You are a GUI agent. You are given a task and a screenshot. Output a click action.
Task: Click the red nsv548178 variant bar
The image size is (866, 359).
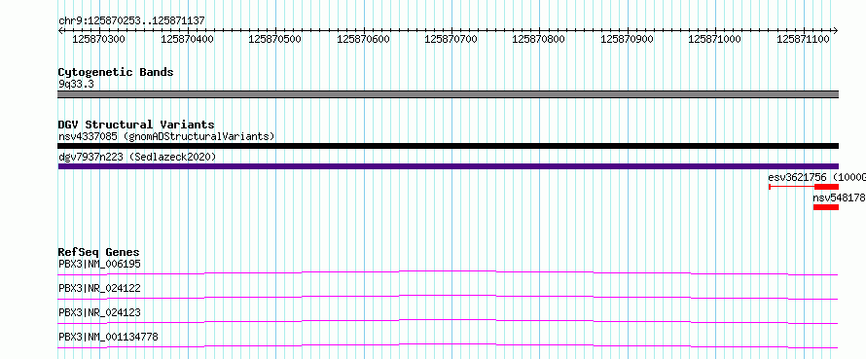point(826,207)
